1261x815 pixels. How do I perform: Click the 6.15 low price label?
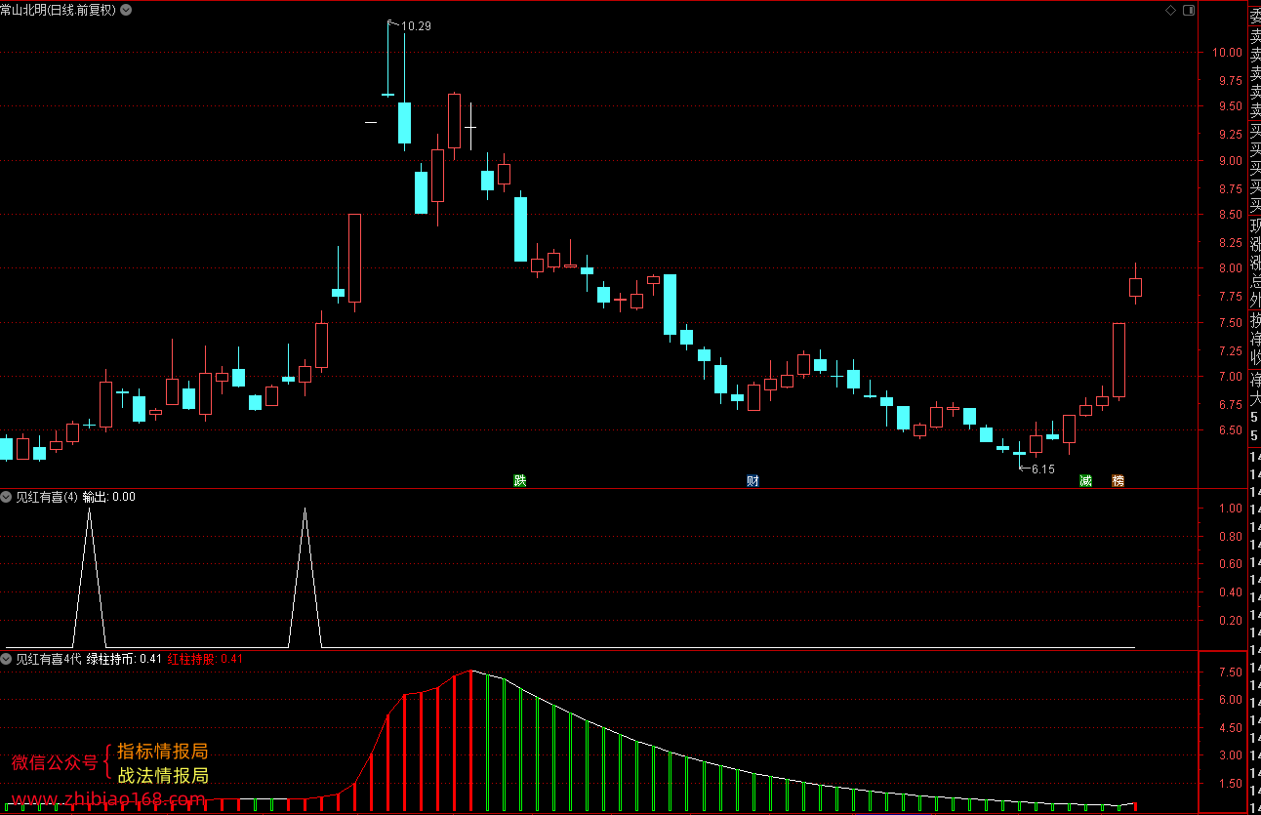[1043, 469]
